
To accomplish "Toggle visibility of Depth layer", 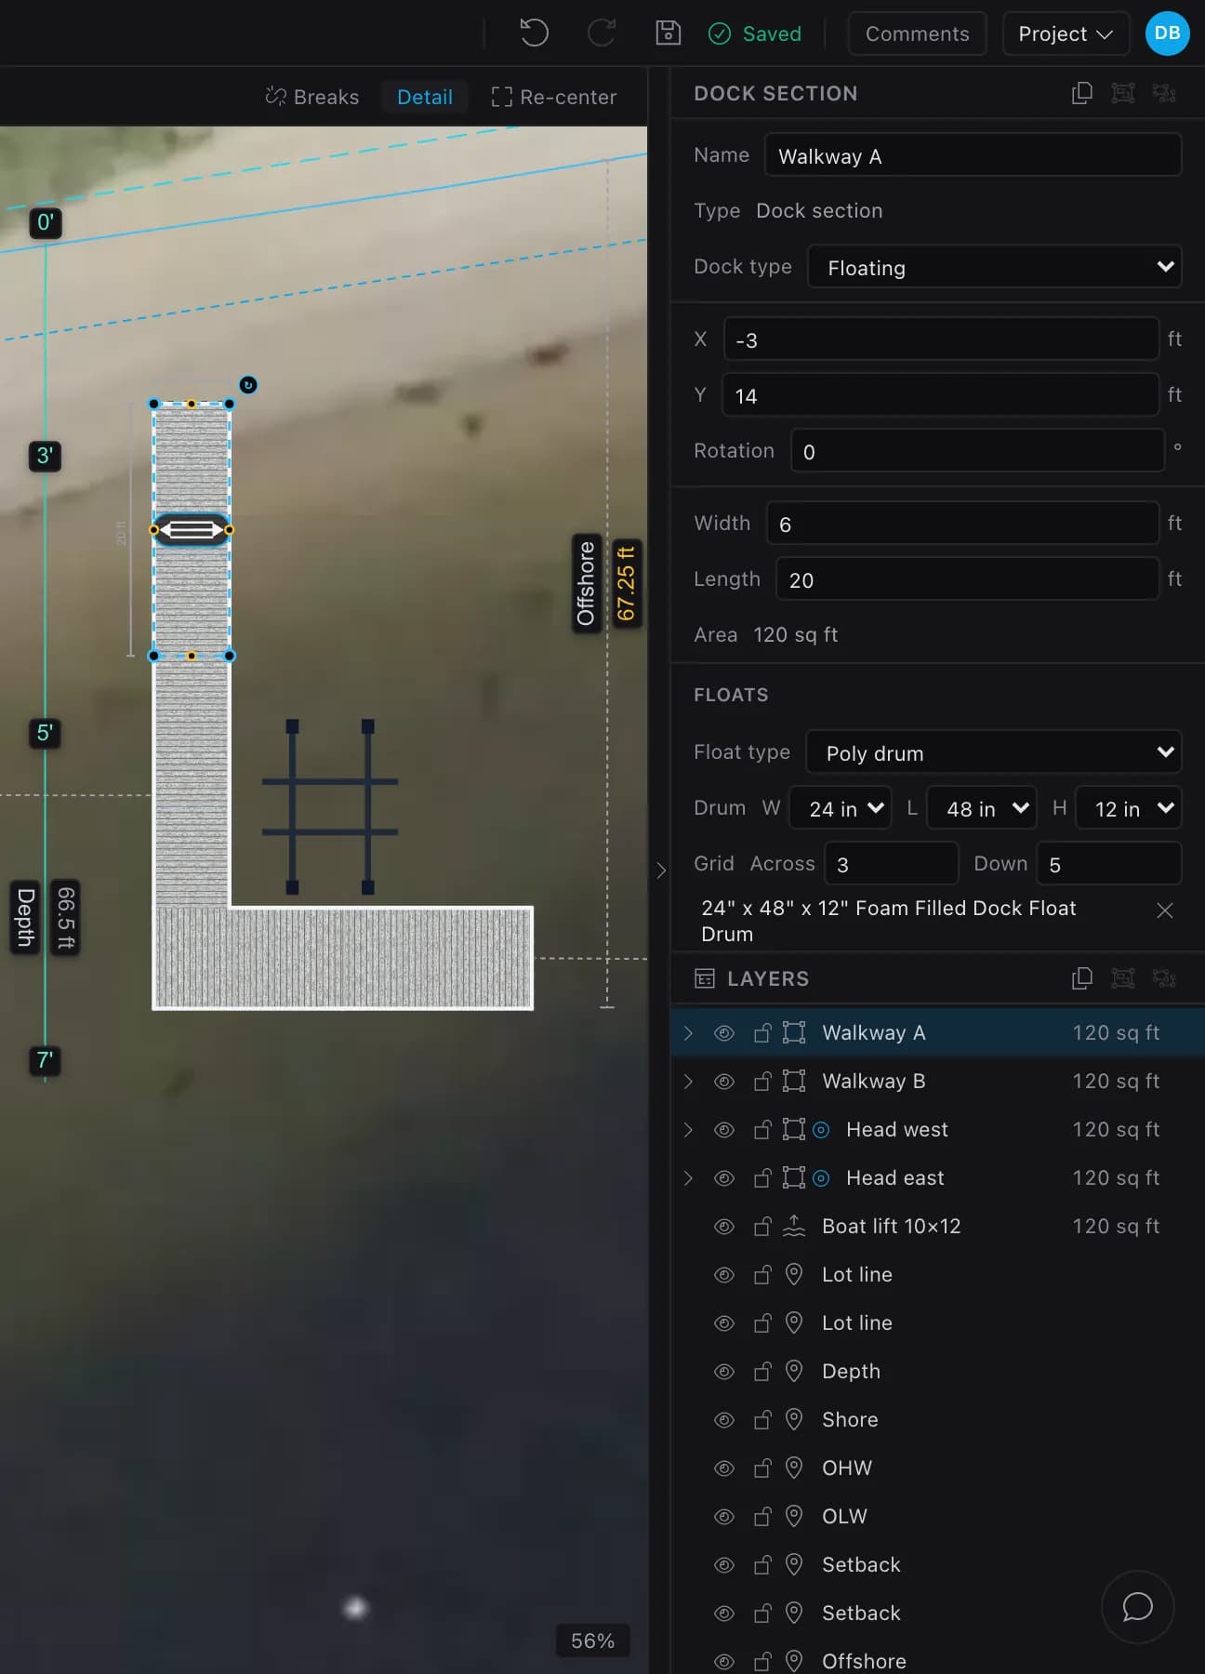I will tap(723, 1371).
